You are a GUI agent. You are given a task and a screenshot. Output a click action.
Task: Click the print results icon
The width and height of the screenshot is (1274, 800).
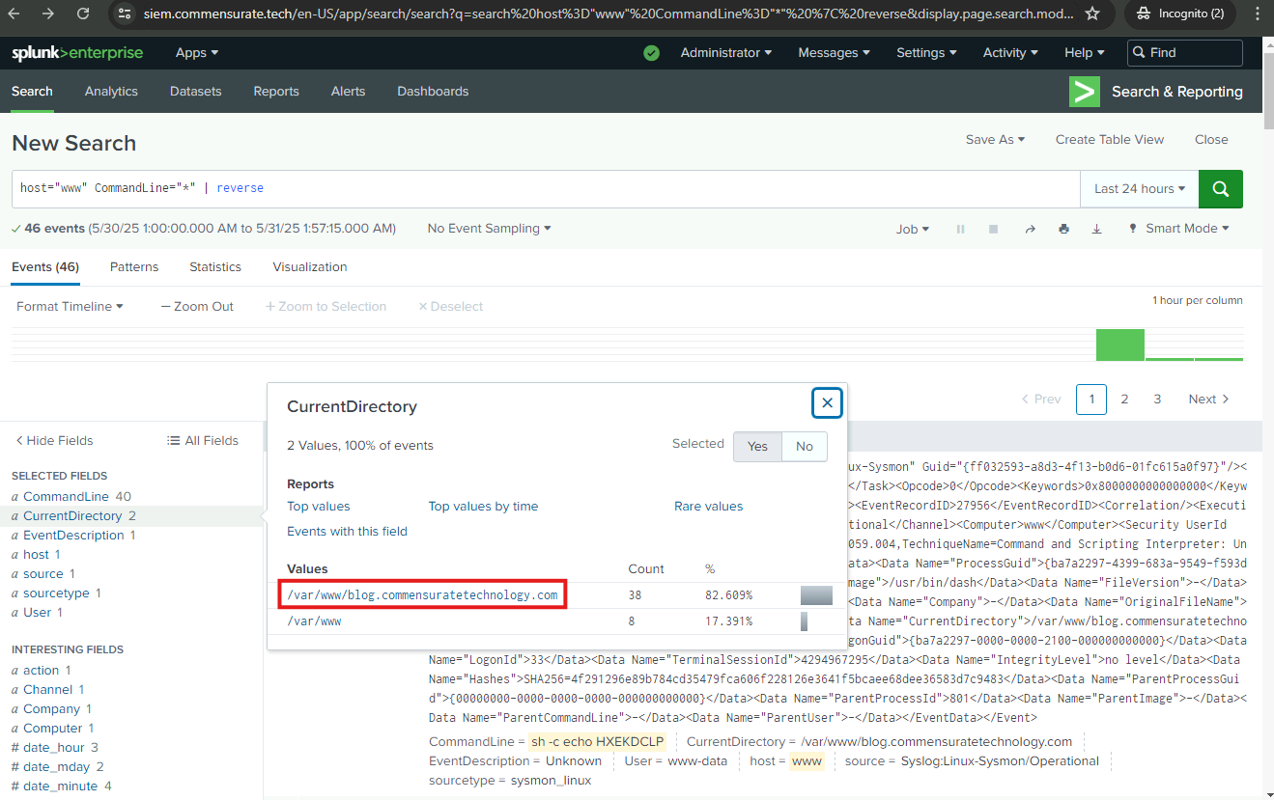coord(1063,229)
